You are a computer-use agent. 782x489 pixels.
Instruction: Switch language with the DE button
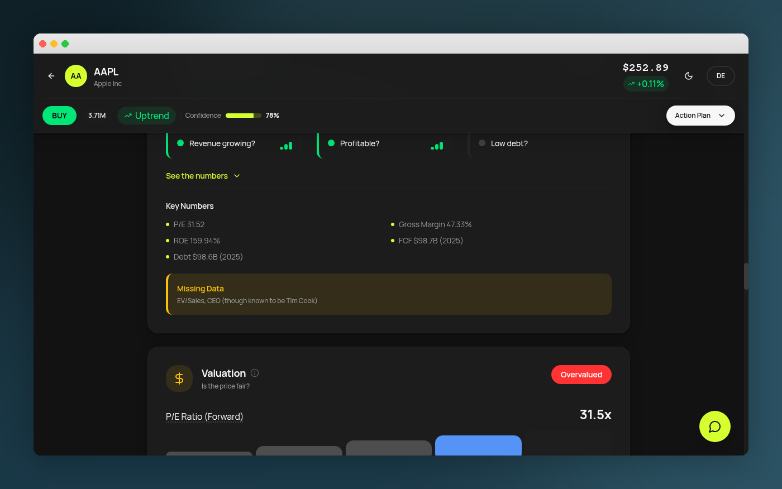[x=721, y=76]
